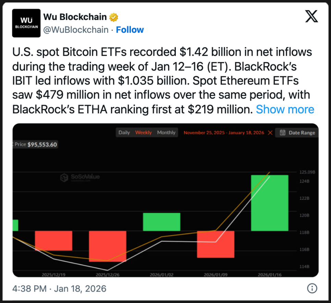Click the Wu Blockchain display name
Screen dimensions: 331x303
[75, 17]
